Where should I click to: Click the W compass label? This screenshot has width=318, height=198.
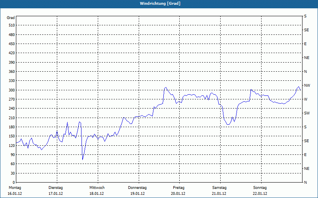306,99
